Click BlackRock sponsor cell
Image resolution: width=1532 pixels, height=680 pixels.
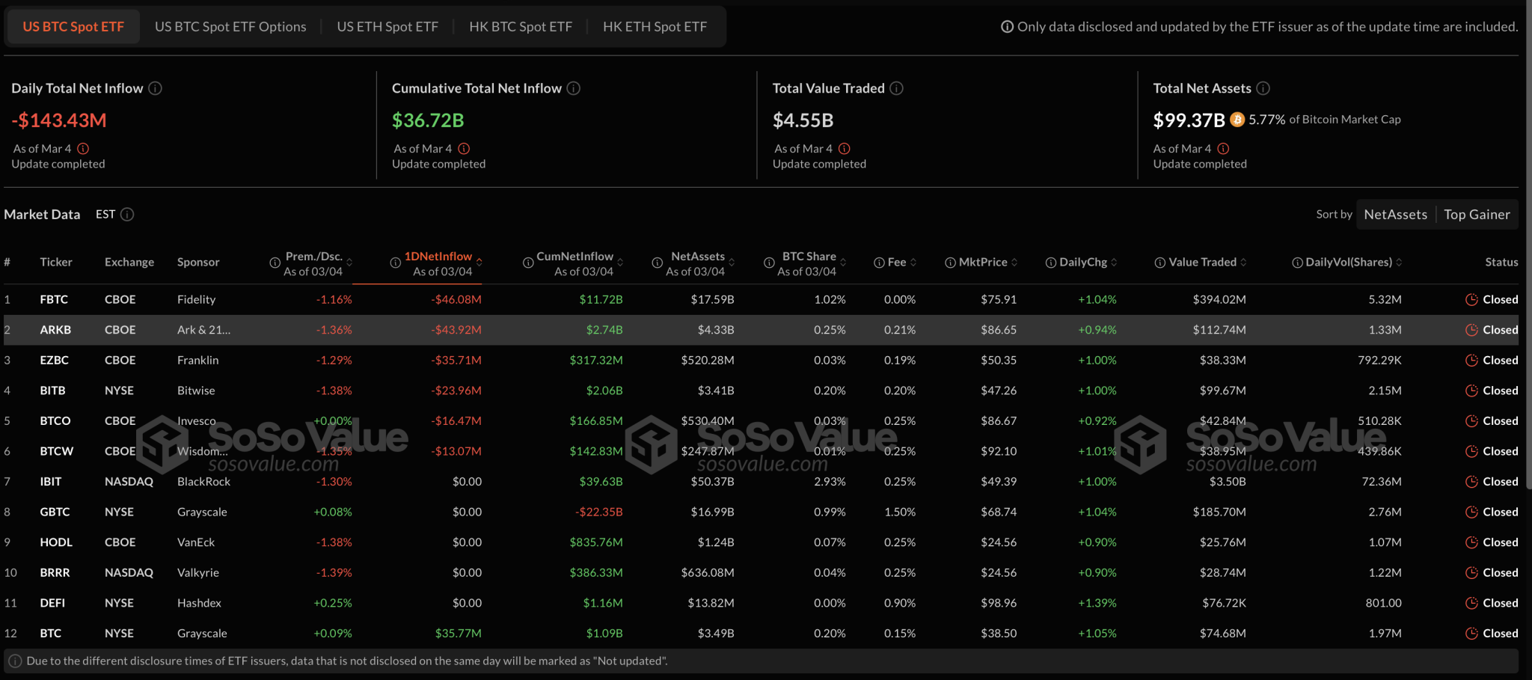pos(203,482)
